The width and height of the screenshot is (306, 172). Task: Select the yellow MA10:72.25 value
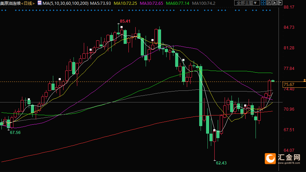[125, 3]
